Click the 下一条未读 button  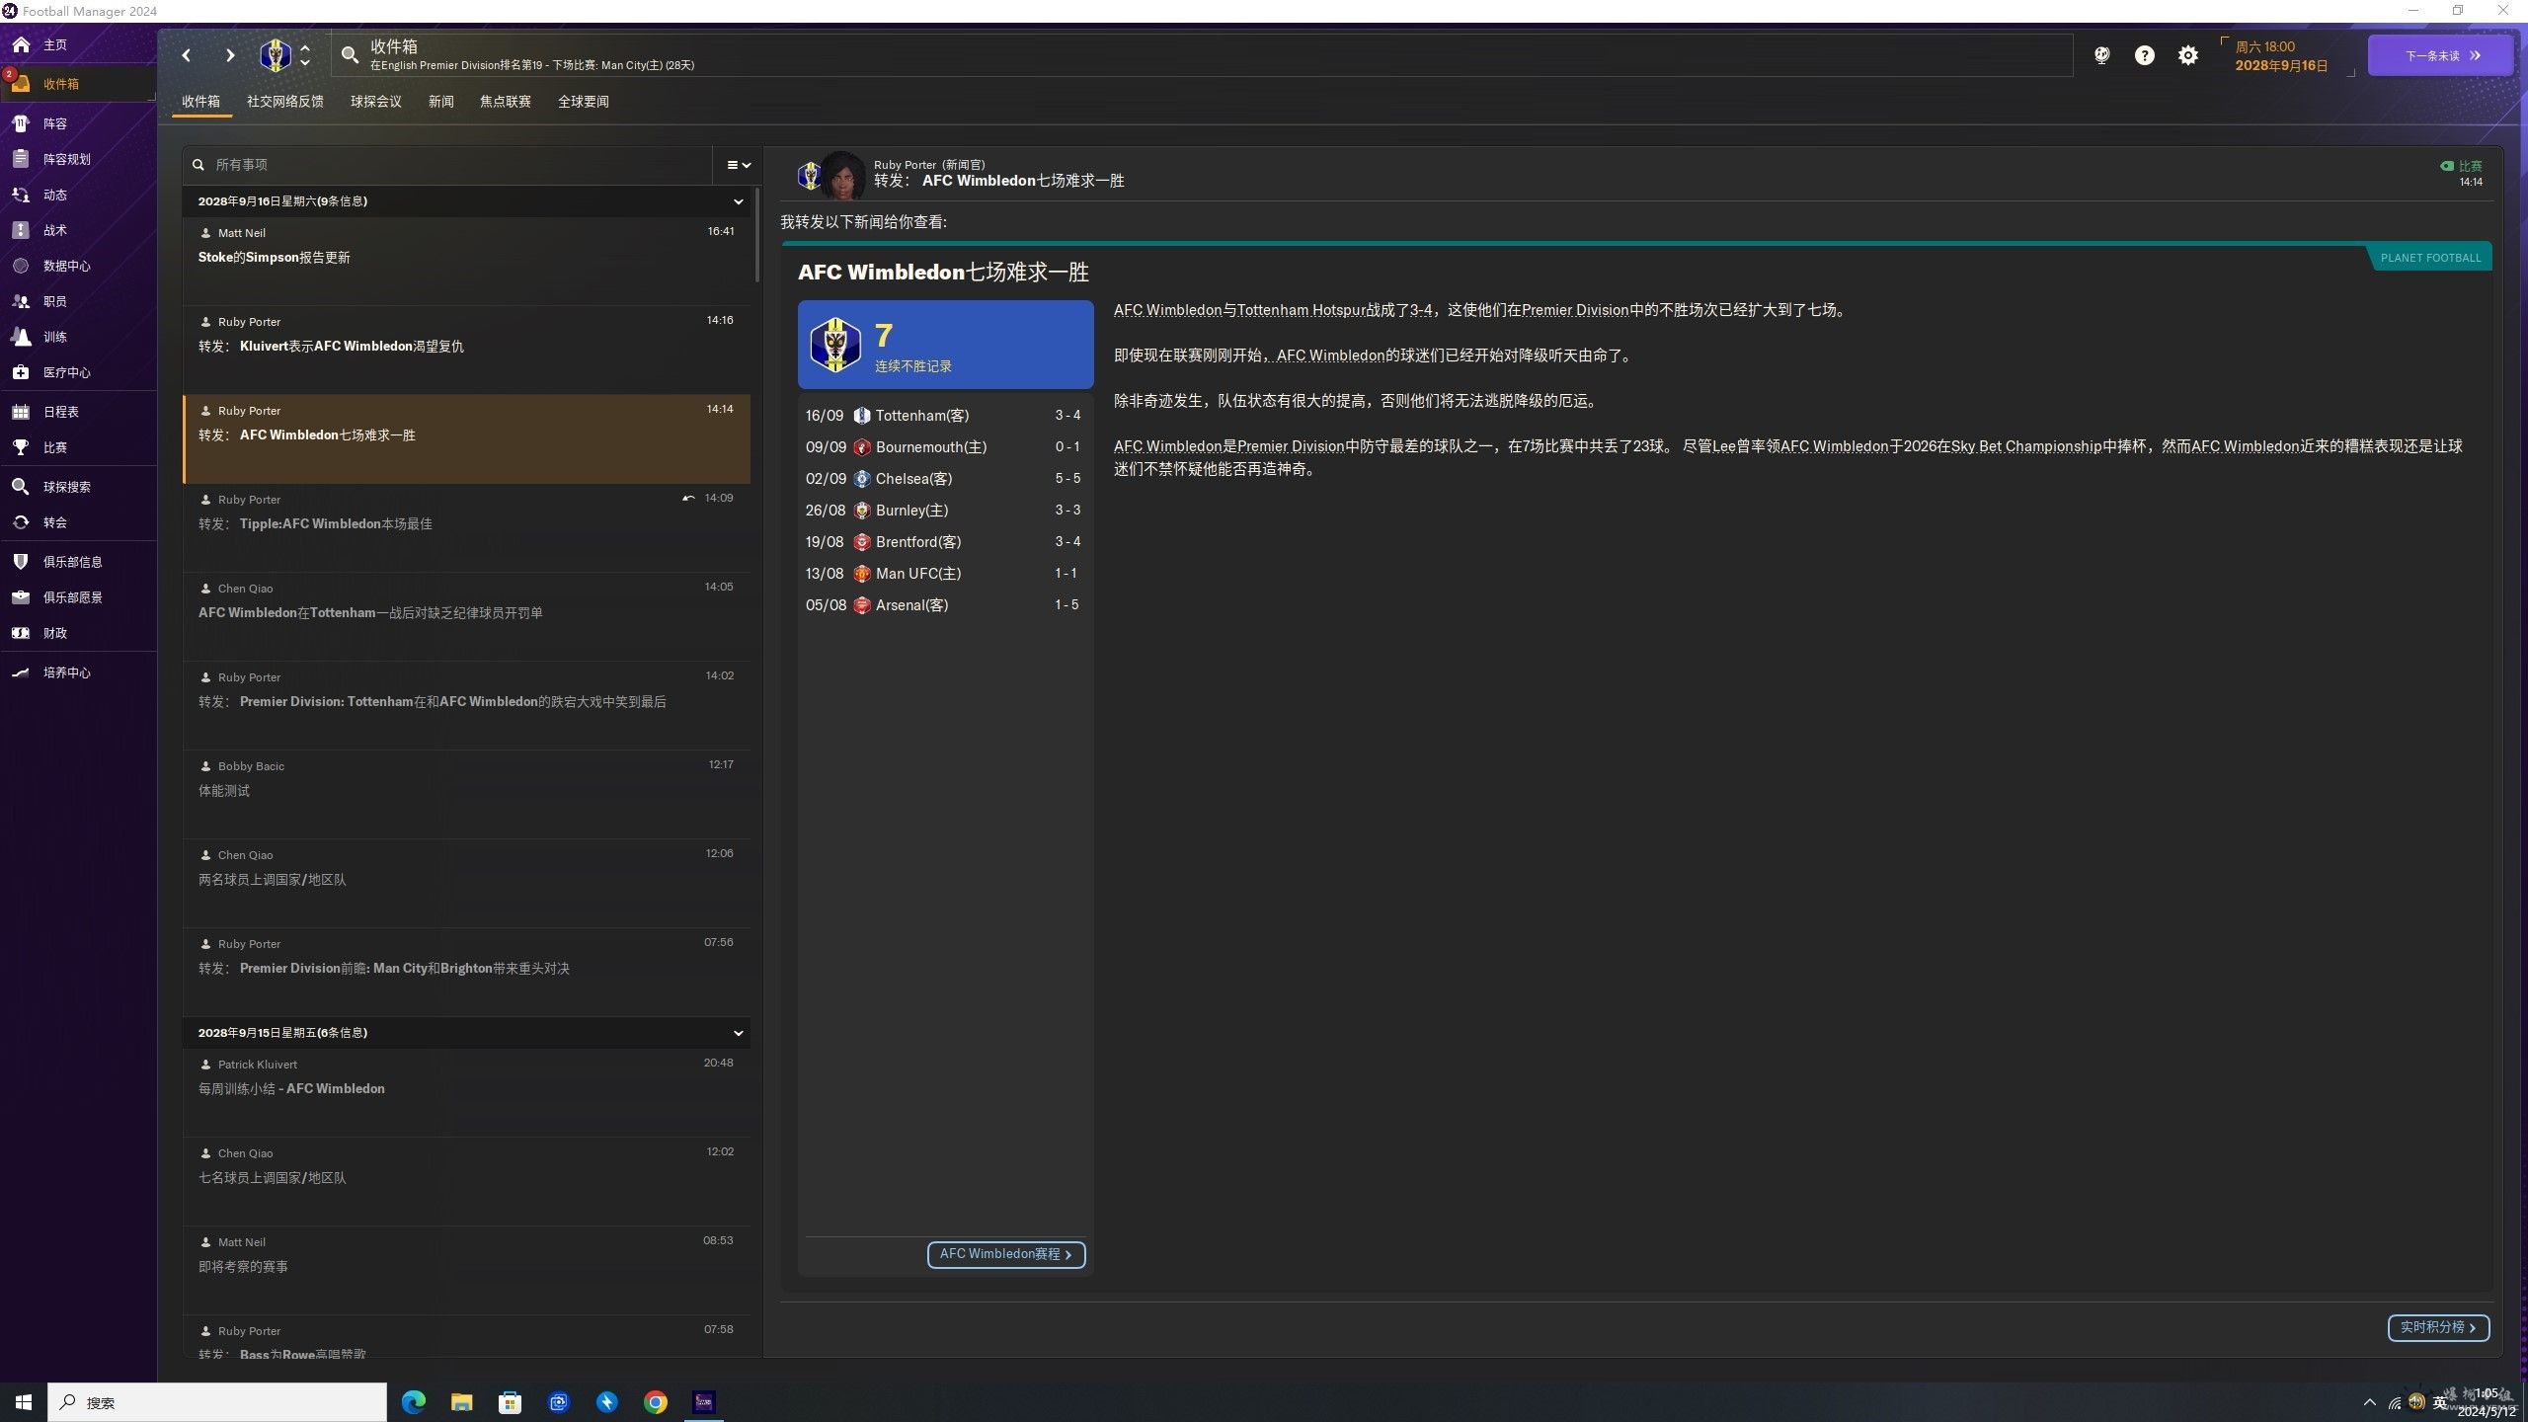pos(2440,55)
